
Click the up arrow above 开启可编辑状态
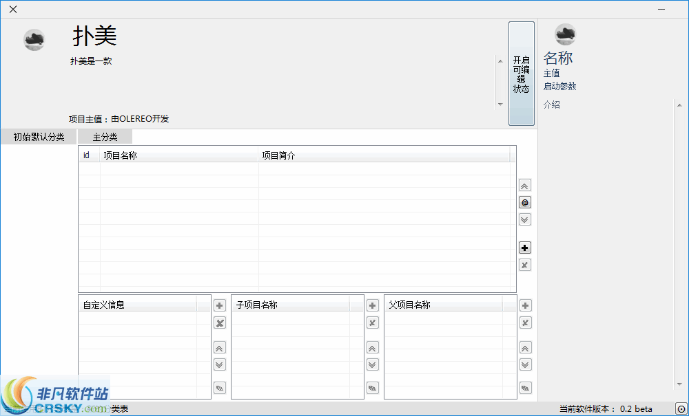click(500, 61)
